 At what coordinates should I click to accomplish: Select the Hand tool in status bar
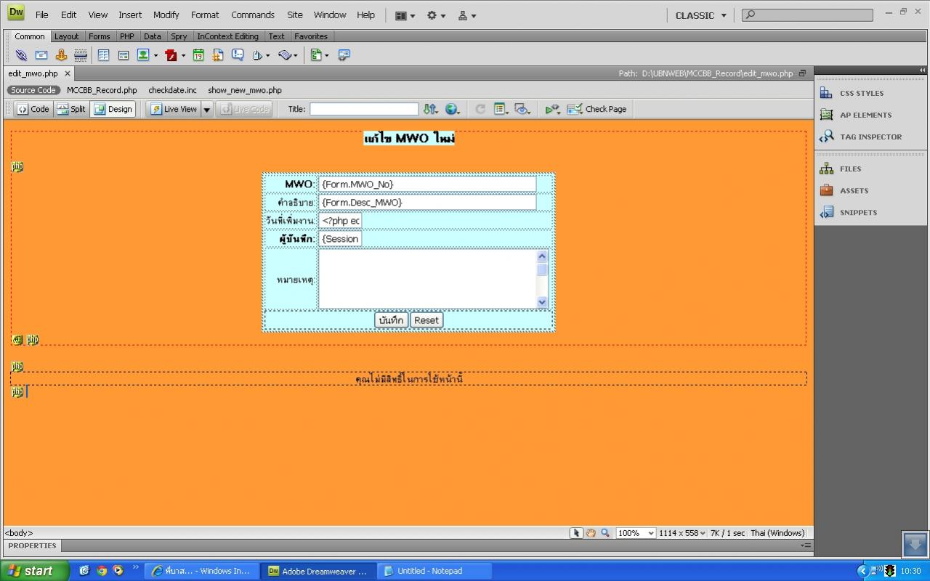(x=591, y=533)
